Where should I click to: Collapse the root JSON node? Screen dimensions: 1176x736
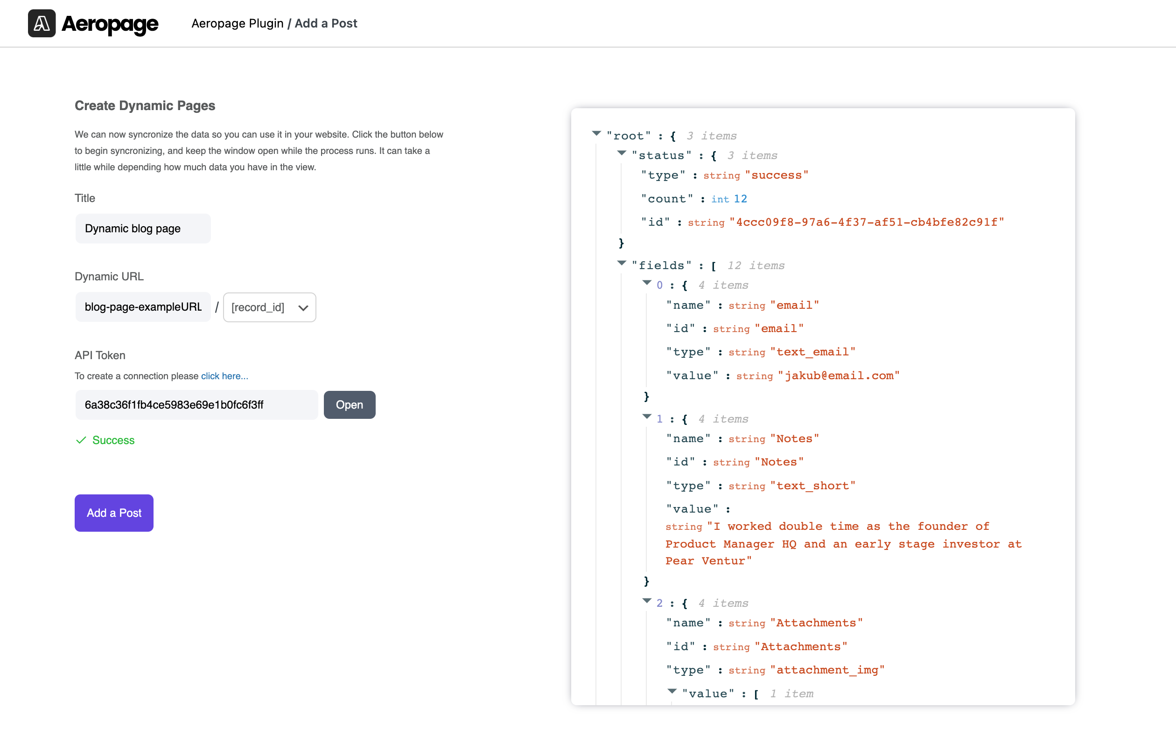596,133
